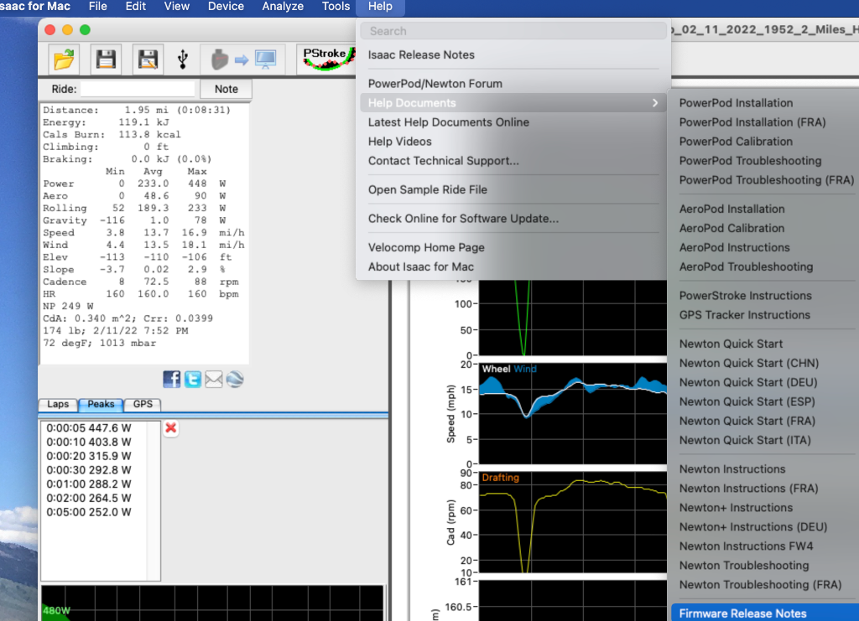The width and height of the screenshot is (859, 621).
Task: Click the Note button
Action: (226, 89)
